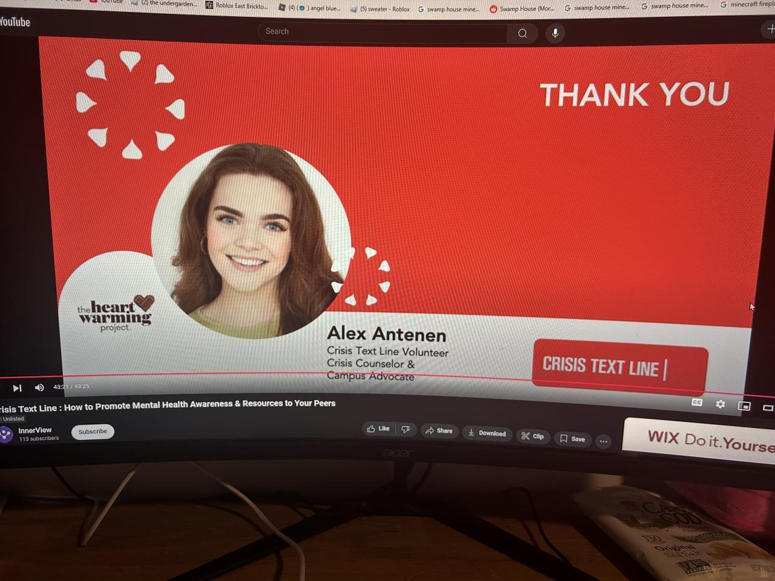Toggle closed captions (CC) on the player

coord(697,402)
